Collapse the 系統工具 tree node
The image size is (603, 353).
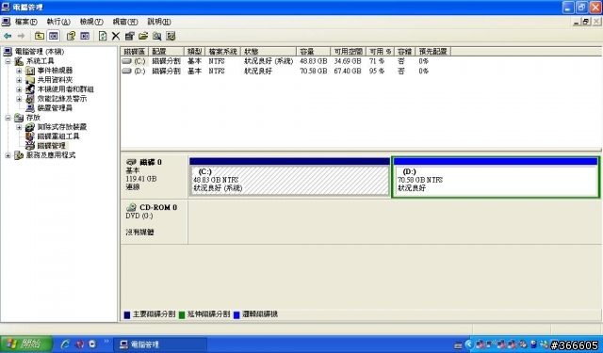pos(8,61)
